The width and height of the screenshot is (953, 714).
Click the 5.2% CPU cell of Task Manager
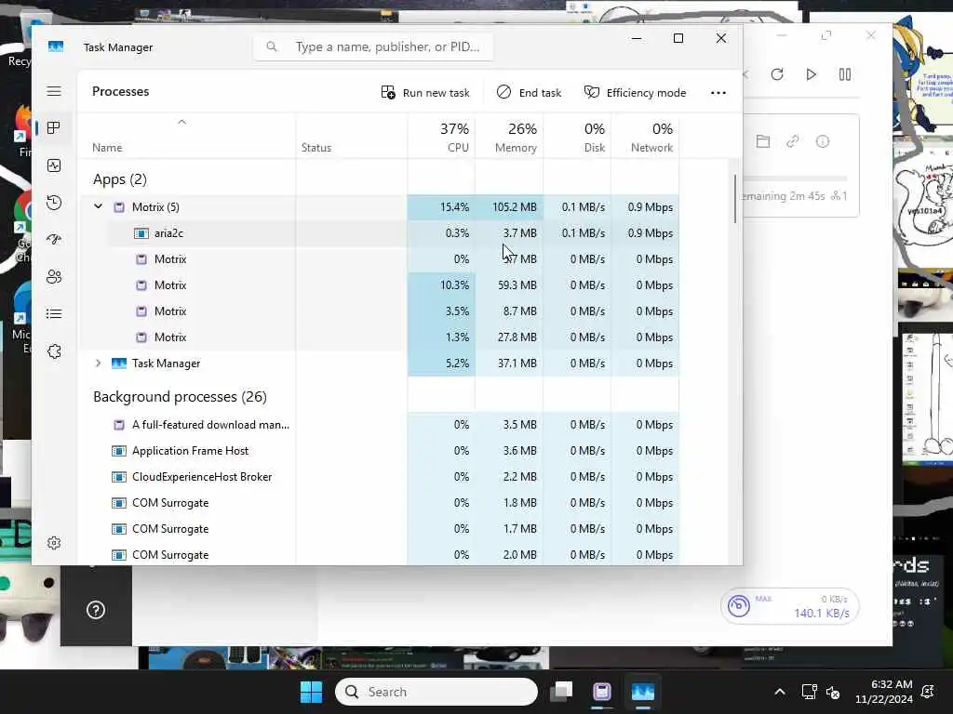pos(441,364)
